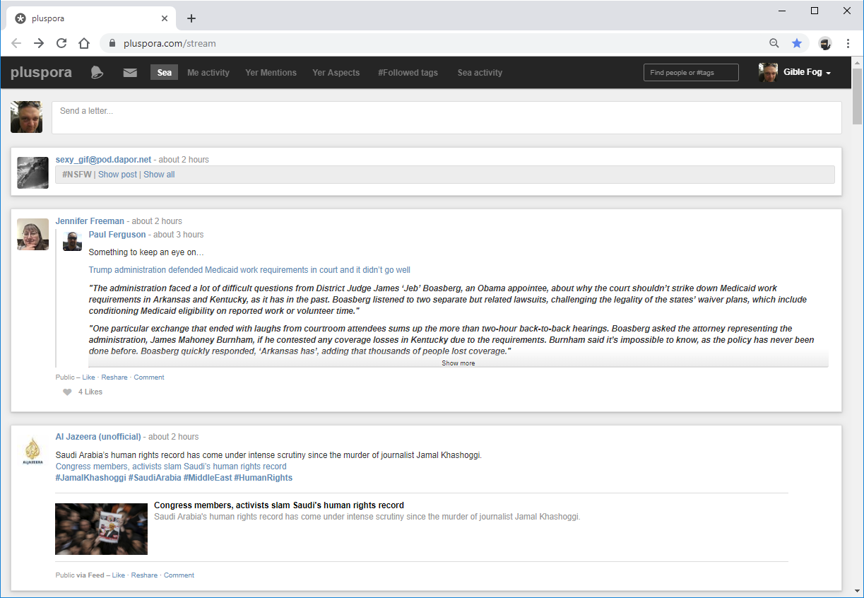Click Show post link
The image size is (864, 598).
pos(117,175)
